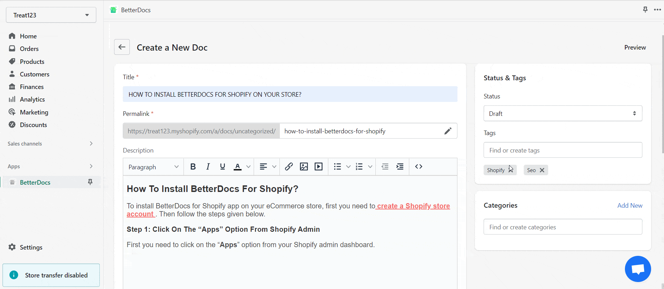Apply text color with the A icon
664x289 pixels.
(238, 166)
